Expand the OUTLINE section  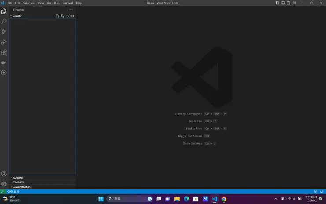[43, 178]
